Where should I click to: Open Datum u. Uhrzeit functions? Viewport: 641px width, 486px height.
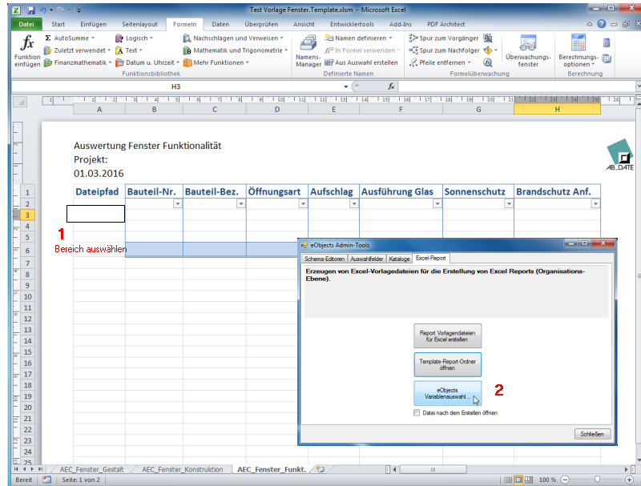tap(147, 62)
